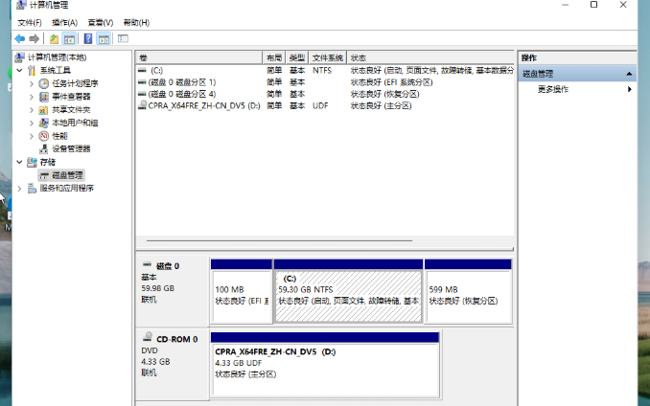650x406 pixels.
Task: Select the 59.30 GB NTFS (C:) partition block
Action: [348, 296]
